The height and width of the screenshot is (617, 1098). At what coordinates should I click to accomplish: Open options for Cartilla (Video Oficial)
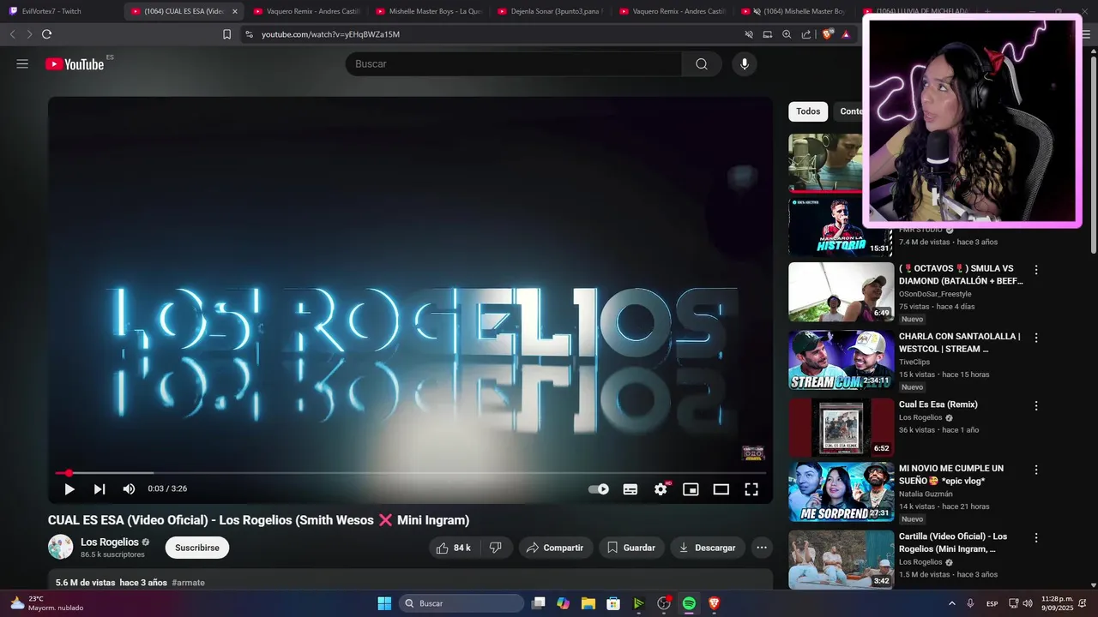(1036, 537)
